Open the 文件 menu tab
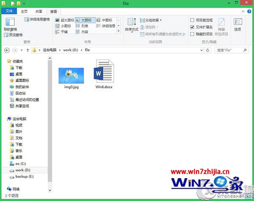Viewport: 254px width, 201px height. coord(9,11)
